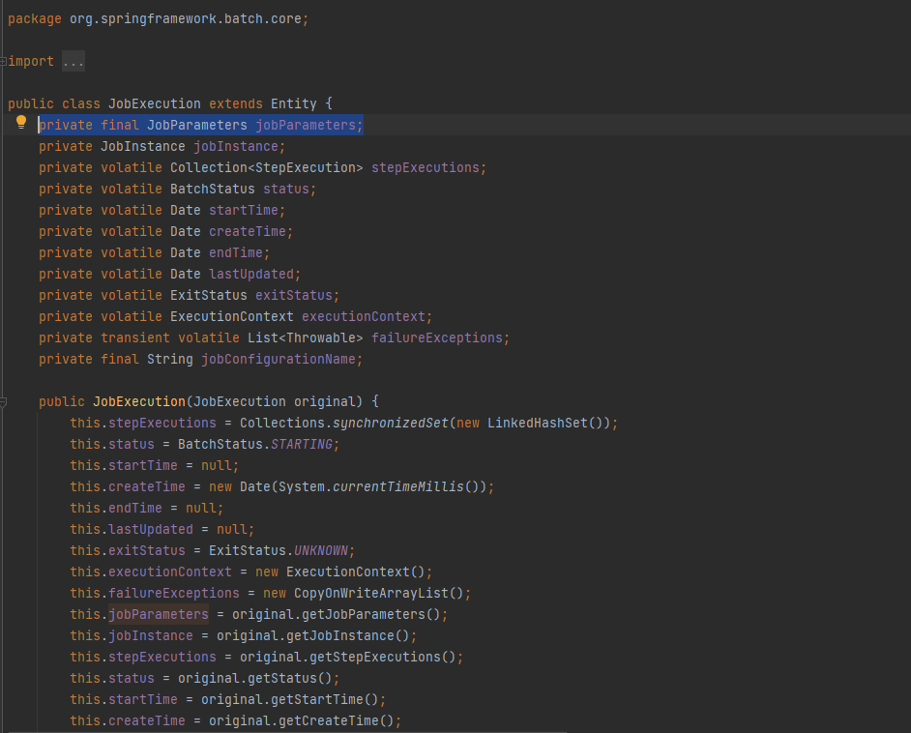Click this.endTime = null assignment

145,509
